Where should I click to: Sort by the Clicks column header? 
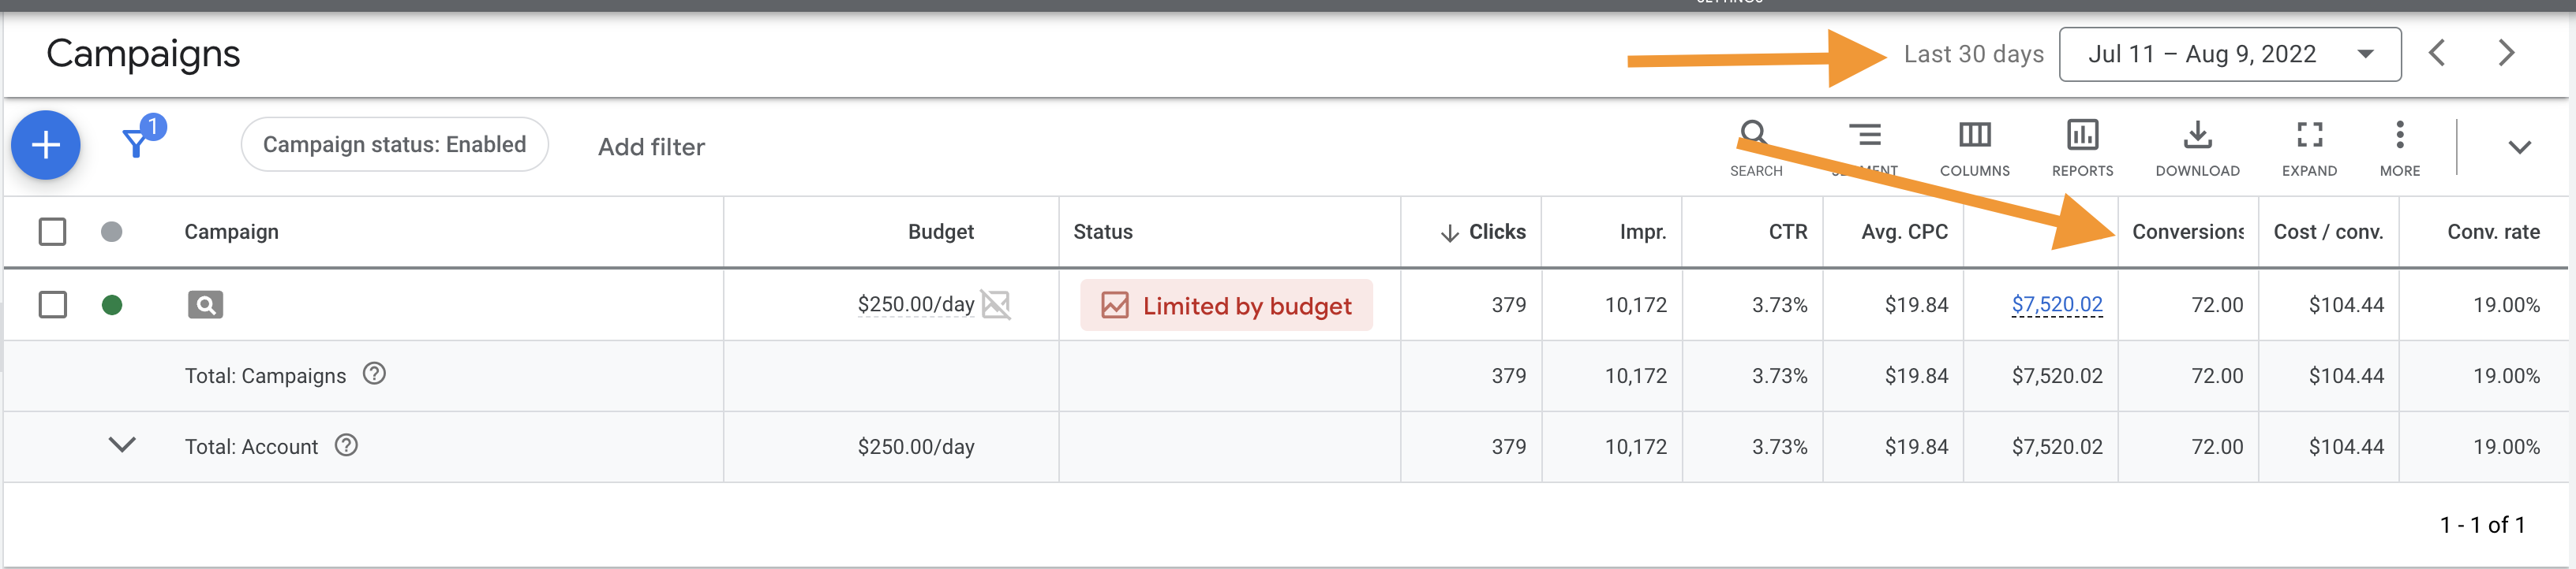pyautogui.click(x=1496, y=232)
